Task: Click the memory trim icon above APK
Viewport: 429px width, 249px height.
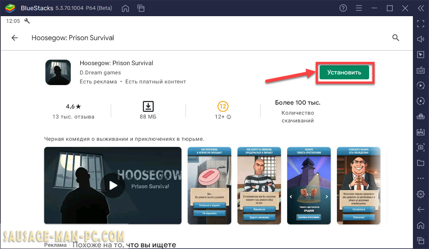Action: [x=421, y=116]
